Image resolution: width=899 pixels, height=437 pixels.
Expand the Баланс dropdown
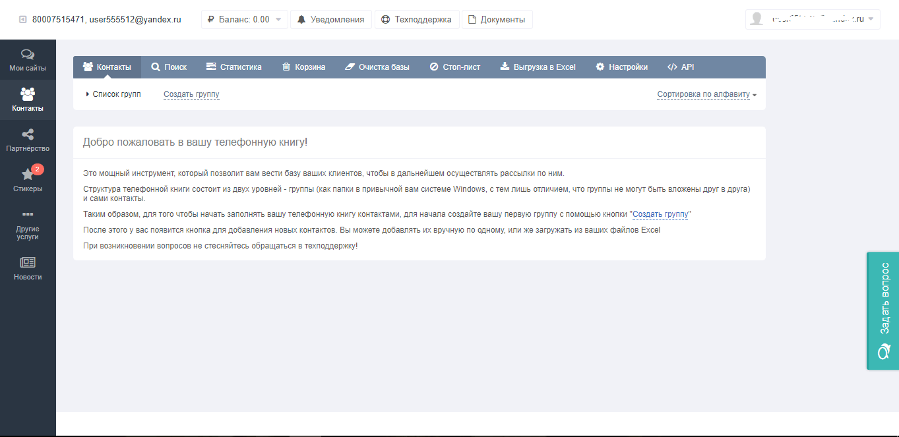point(244,20)
